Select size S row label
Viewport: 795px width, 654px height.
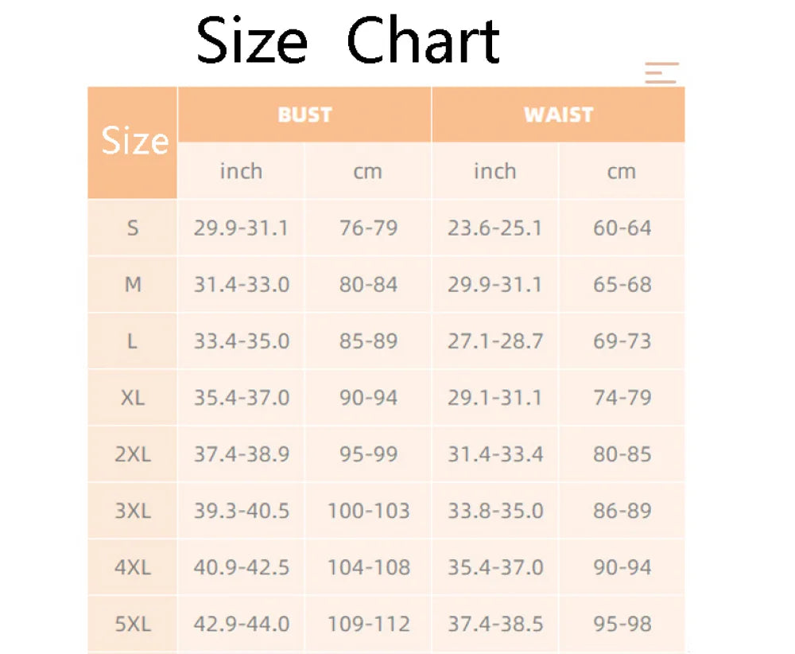(x=133, y=228)
